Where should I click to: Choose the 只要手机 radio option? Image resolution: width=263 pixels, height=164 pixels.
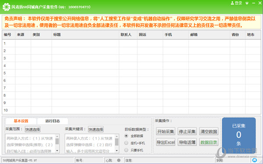point(126,150)
